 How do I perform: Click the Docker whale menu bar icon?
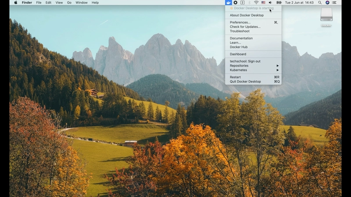click(x=228, y=3)
